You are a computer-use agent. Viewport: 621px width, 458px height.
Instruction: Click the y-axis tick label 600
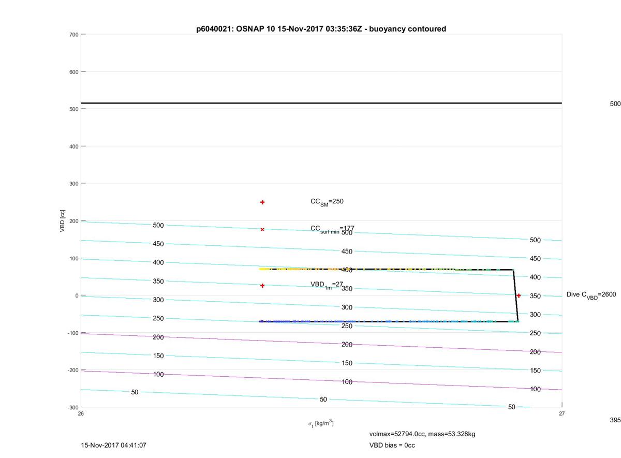coord(73,72)
